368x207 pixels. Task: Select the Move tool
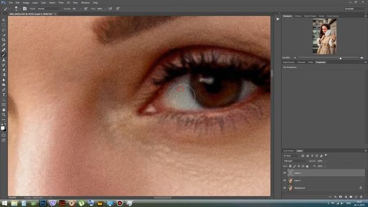pyautogui.click(x=3, y=20)
